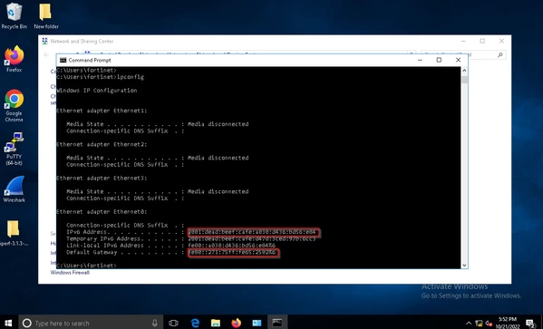This screenshot has width=543, height=329.
Task: Click the Ethernet adapter Ethernet1 heading
Action: [102, 111]
